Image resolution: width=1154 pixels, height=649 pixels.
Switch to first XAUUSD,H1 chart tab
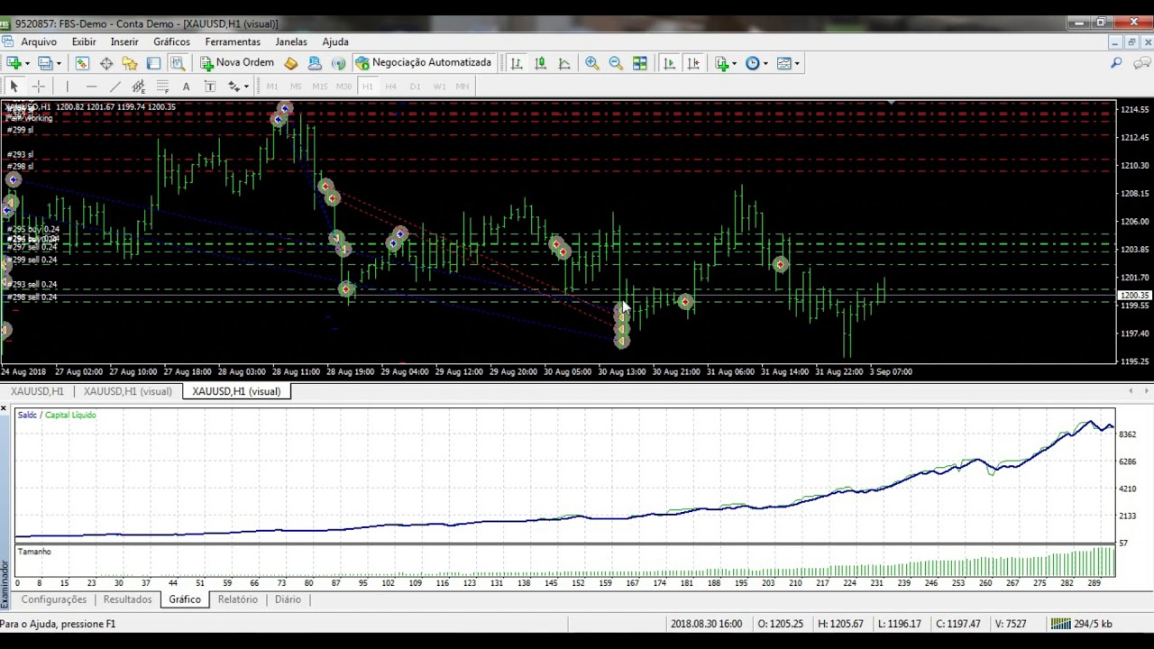[37, 391]
